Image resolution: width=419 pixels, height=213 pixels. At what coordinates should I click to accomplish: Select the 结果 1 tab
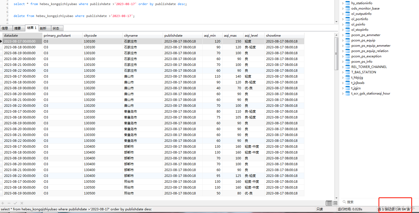click(32, 28)
